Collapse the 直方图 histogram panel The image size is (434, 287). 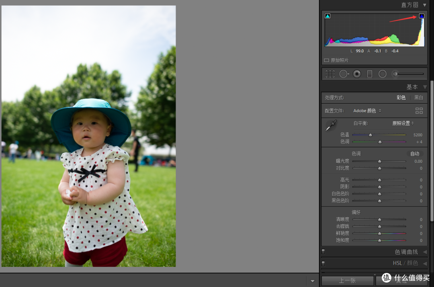(x=425, y=5)
